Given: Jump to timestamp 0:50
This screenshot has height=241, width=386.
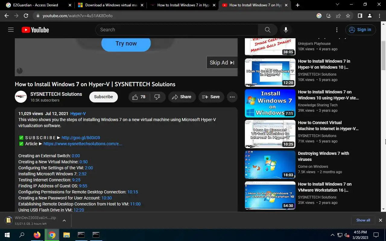Looking at the screenshot, I should [x=84, y=162].
